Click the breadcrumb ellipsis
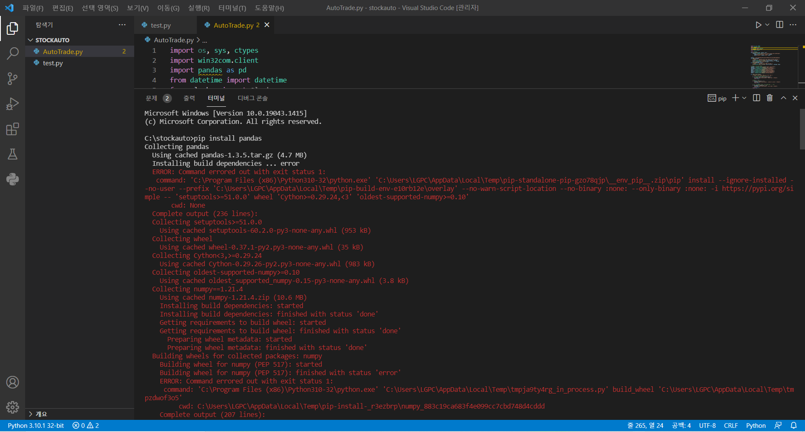The height and width of the screenshot is (432, 805). coord(205,40)
